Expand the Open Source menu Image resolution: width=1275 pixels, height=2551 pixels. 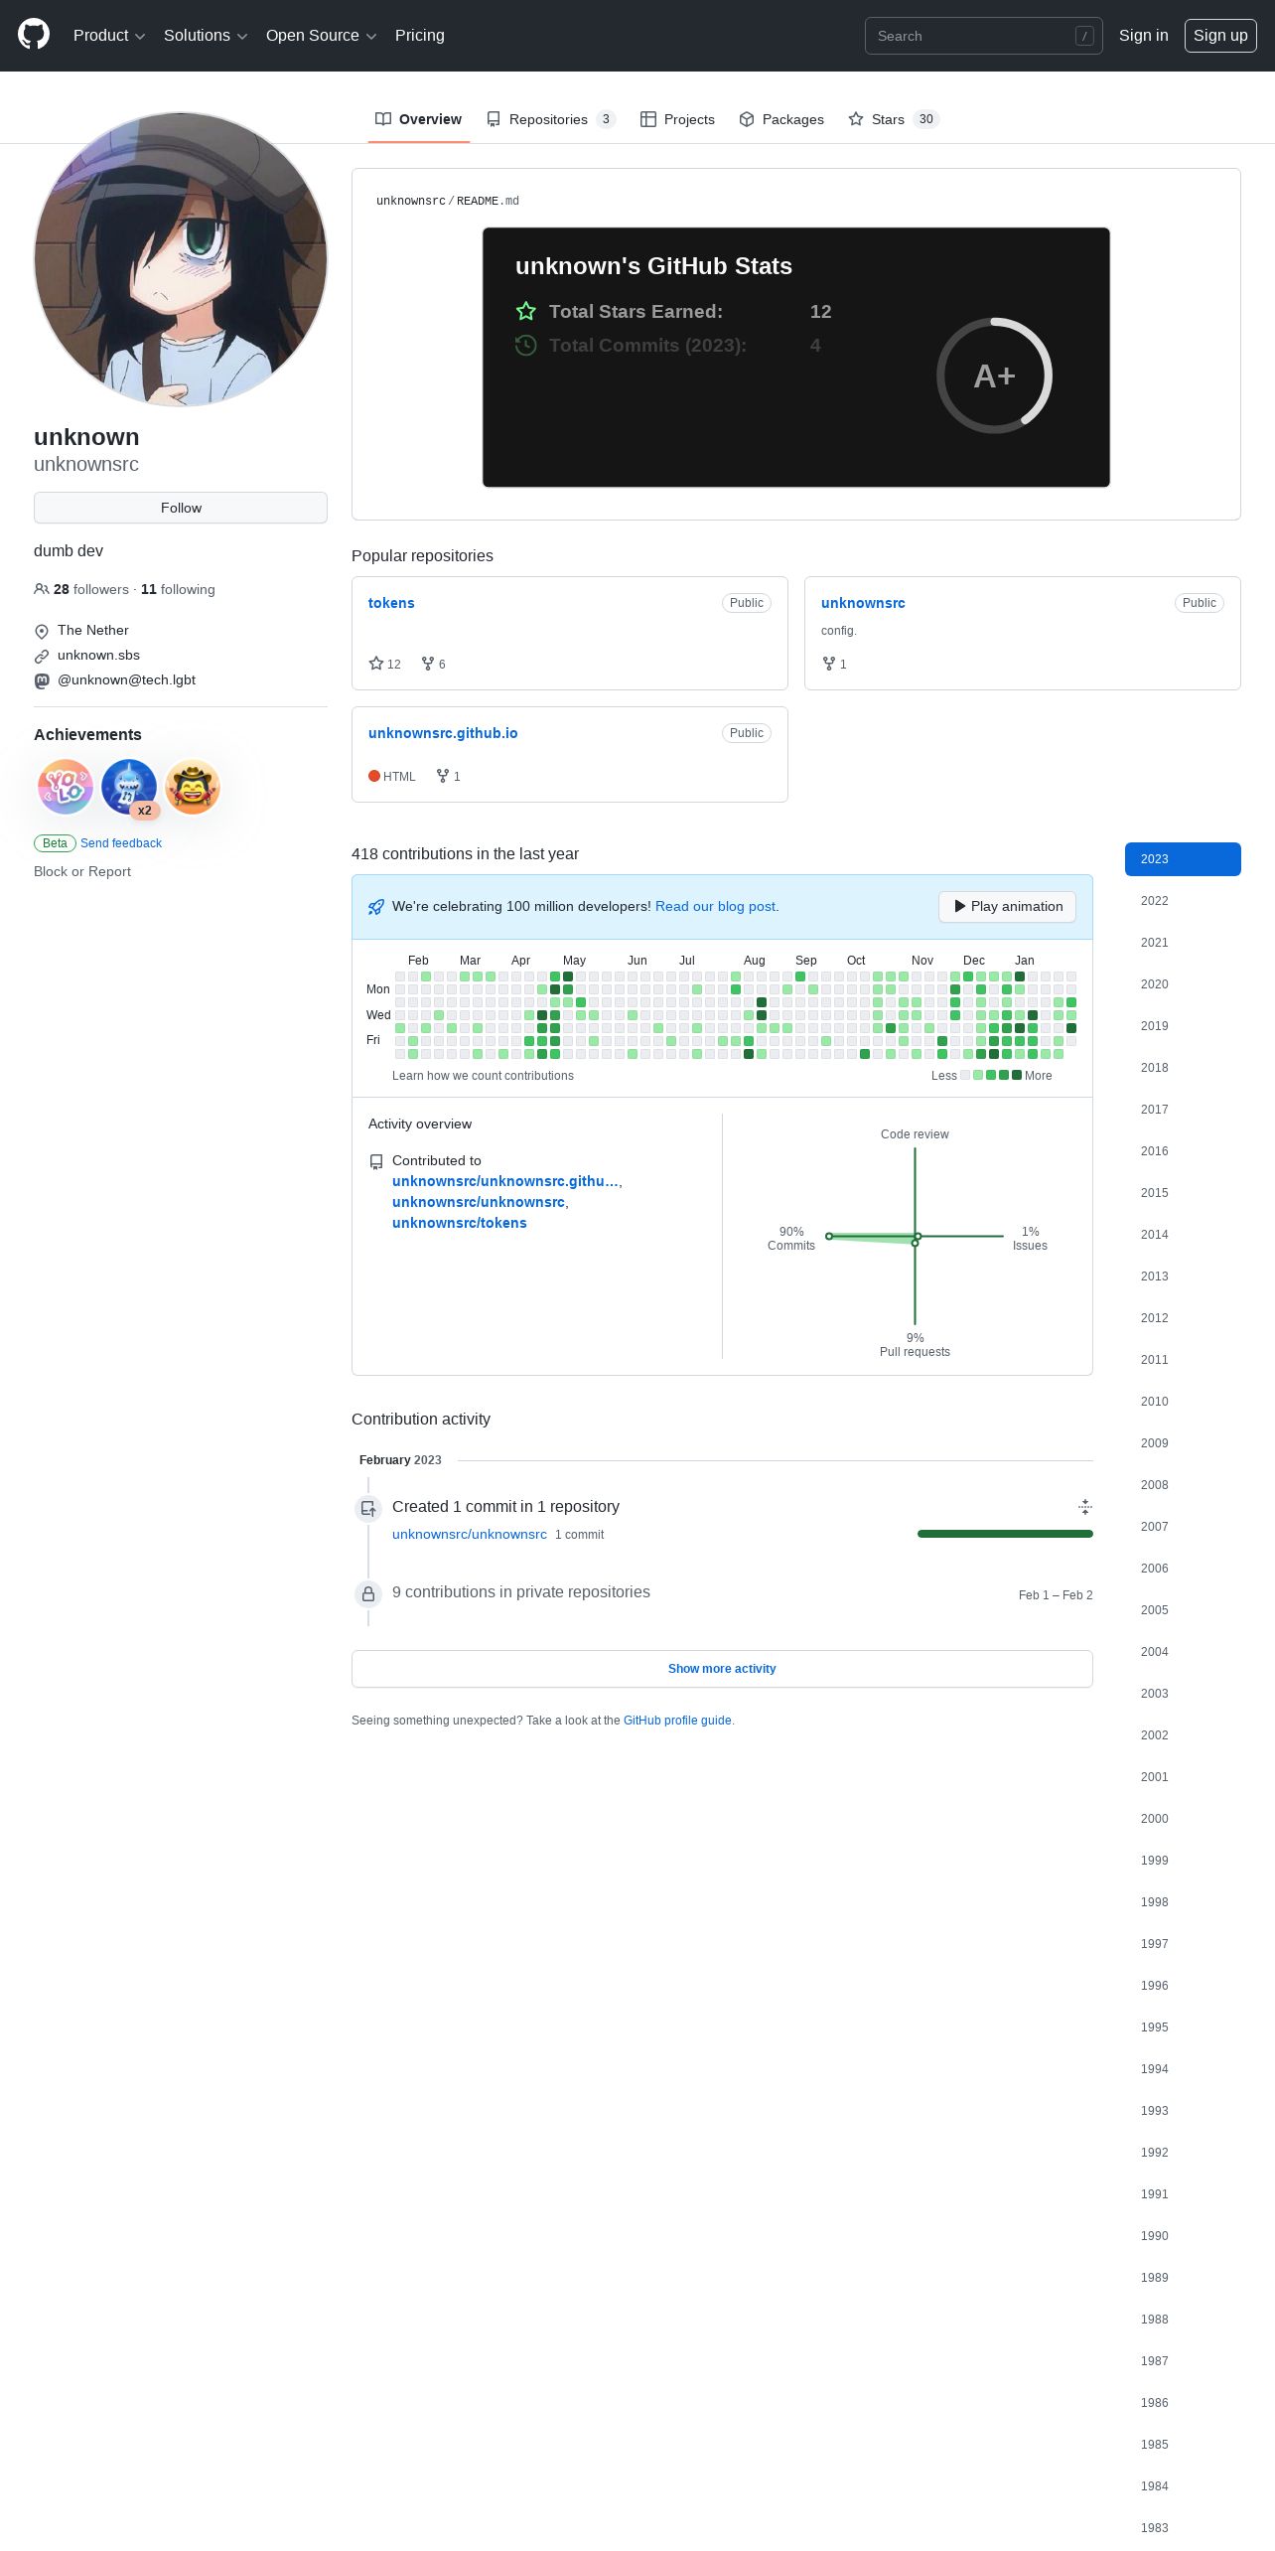pyautogui.click(x=321, y=35)
